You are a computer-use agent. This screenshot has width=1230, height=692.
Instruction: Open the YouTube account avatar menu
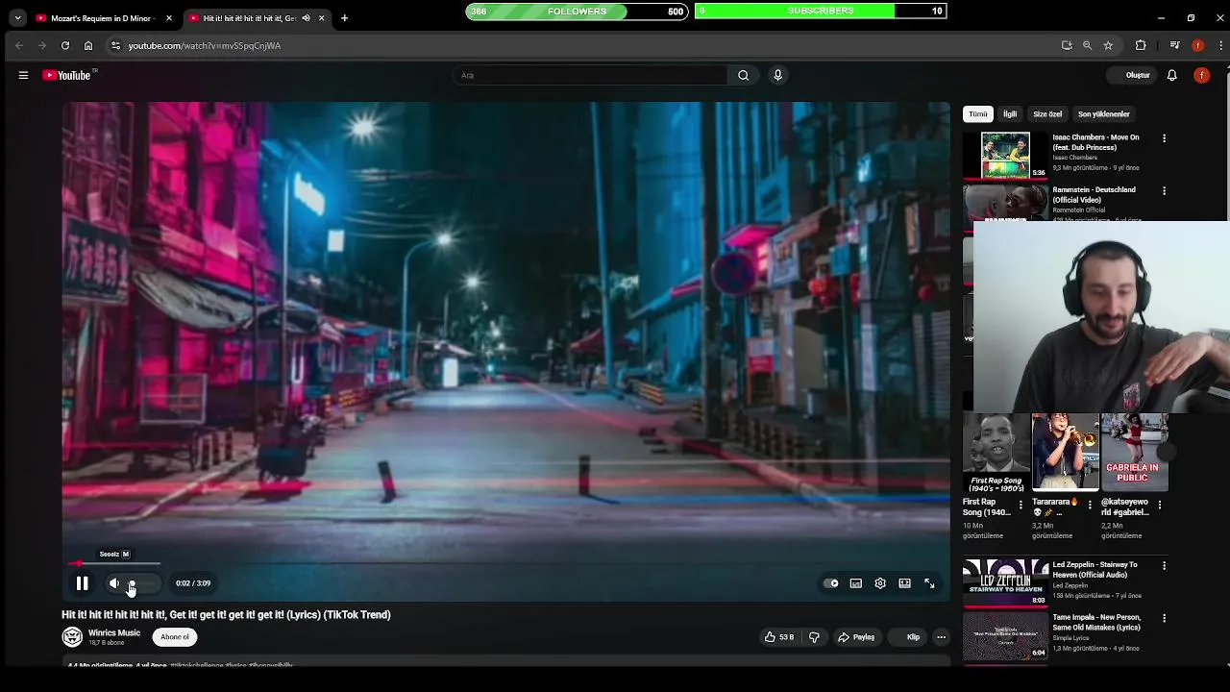point(1202,75)
